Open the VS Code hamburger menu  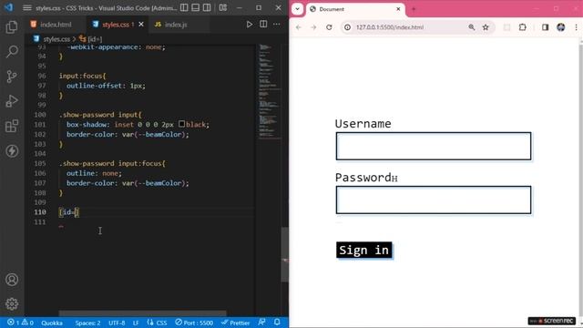point(26,7)
